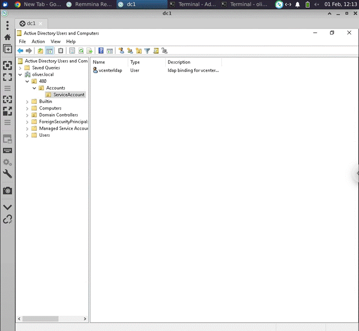Click the Remmina home icon
This screenshot has height=331, width=359.
click(7, 37)
